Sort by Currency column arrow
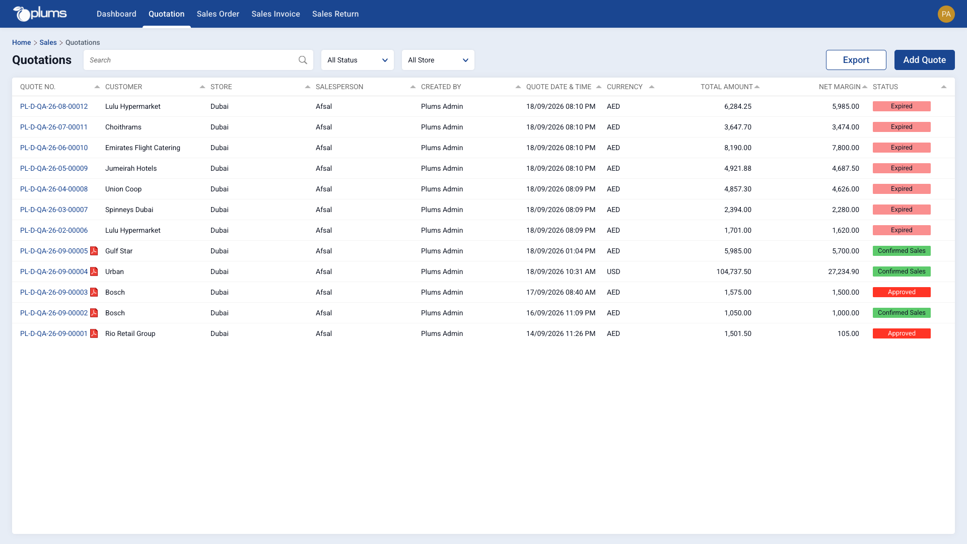Viewport: 967px width, 544px height. (652, 87)
